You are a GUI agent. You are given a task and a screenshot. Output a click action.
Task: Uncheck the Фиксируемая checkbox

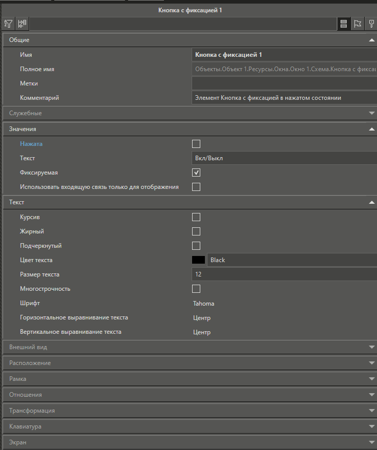coord(196,173)
